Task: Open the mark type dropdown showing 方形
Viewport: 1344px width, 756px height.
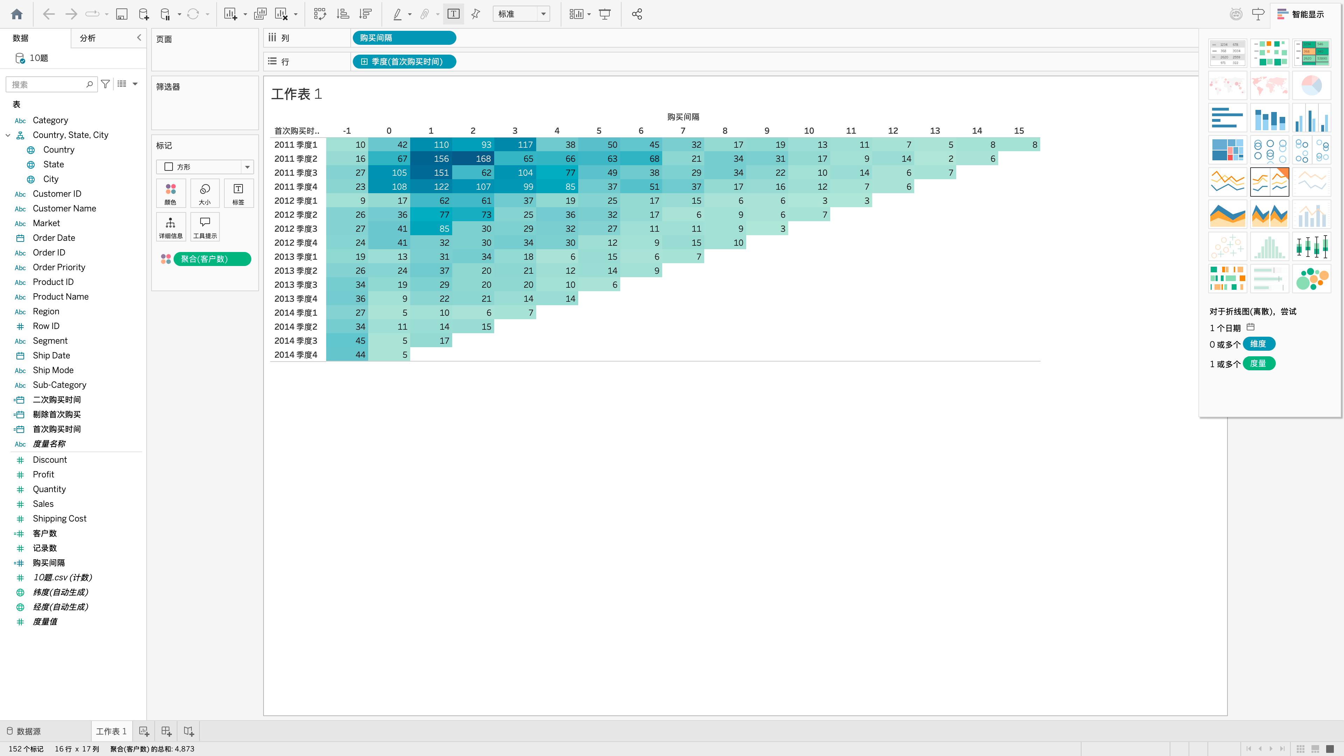Action: (x=204, y=167)
